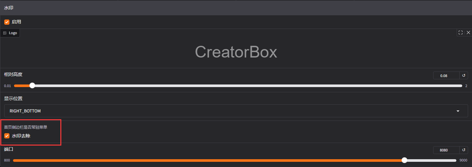Click the CreatorBox logo preview image

pyautogui.click(x=236, y=52)
